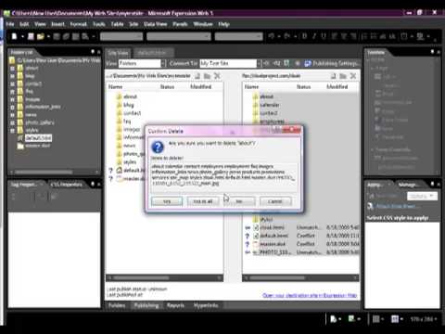Click calendar folder icon in remote list
The width and height of the screenshot is (445, 334).
click(255, 105)
